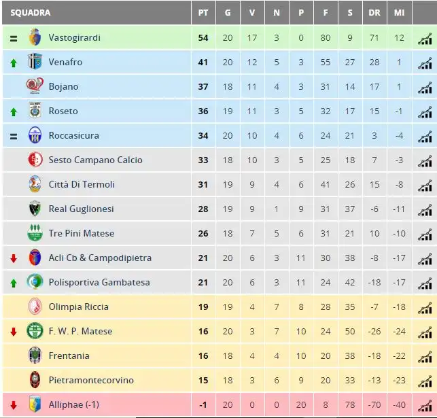Sort by the DR column header

[x=374, y=12]
